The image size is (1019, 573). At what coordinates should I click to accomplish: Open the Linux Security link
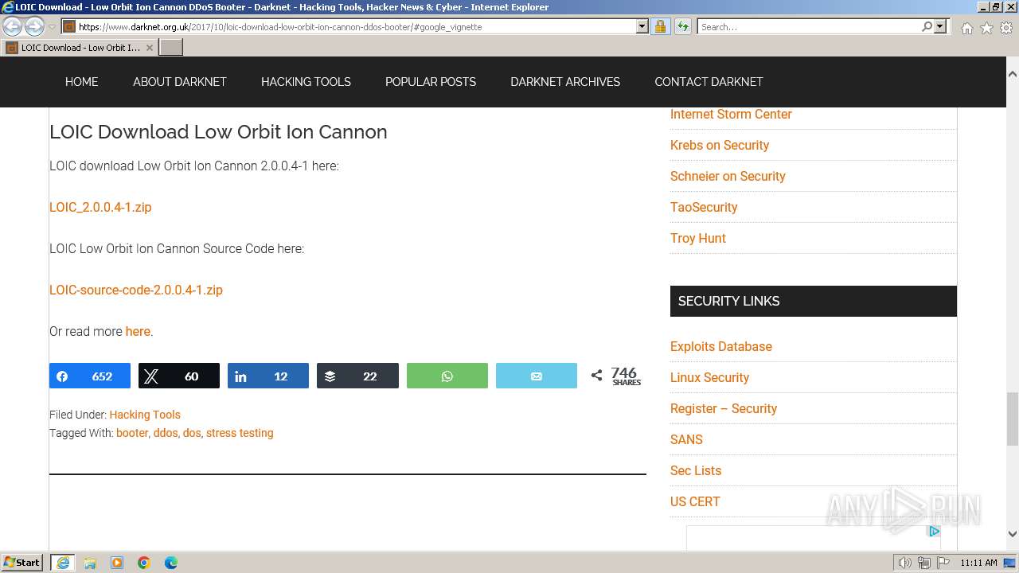(709, 377)
